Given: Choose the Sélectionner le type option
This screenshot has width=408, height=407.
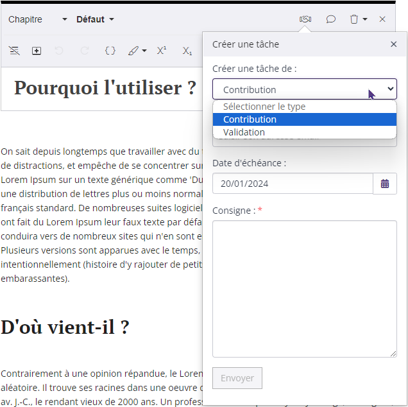Looking at the screenshot, I should [x=305, y=107].
